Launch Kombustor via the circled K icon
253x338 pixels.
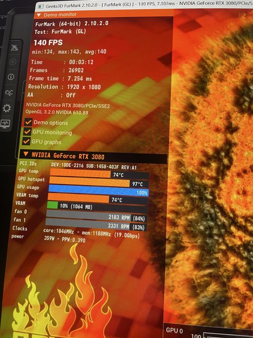click(13, 62)
